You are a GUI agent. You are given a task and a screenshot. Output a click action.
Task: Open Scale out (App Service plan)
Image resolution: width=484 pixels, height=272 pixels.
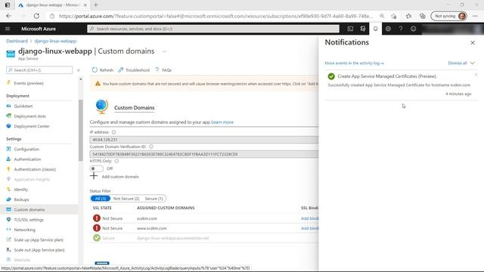point(39,250)
